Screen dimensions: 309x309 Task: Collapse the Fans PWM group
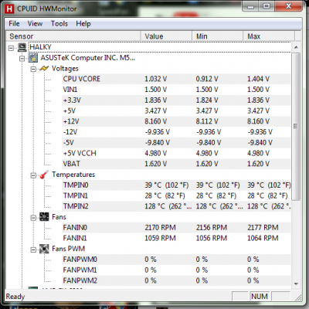[x=33, y=250]
